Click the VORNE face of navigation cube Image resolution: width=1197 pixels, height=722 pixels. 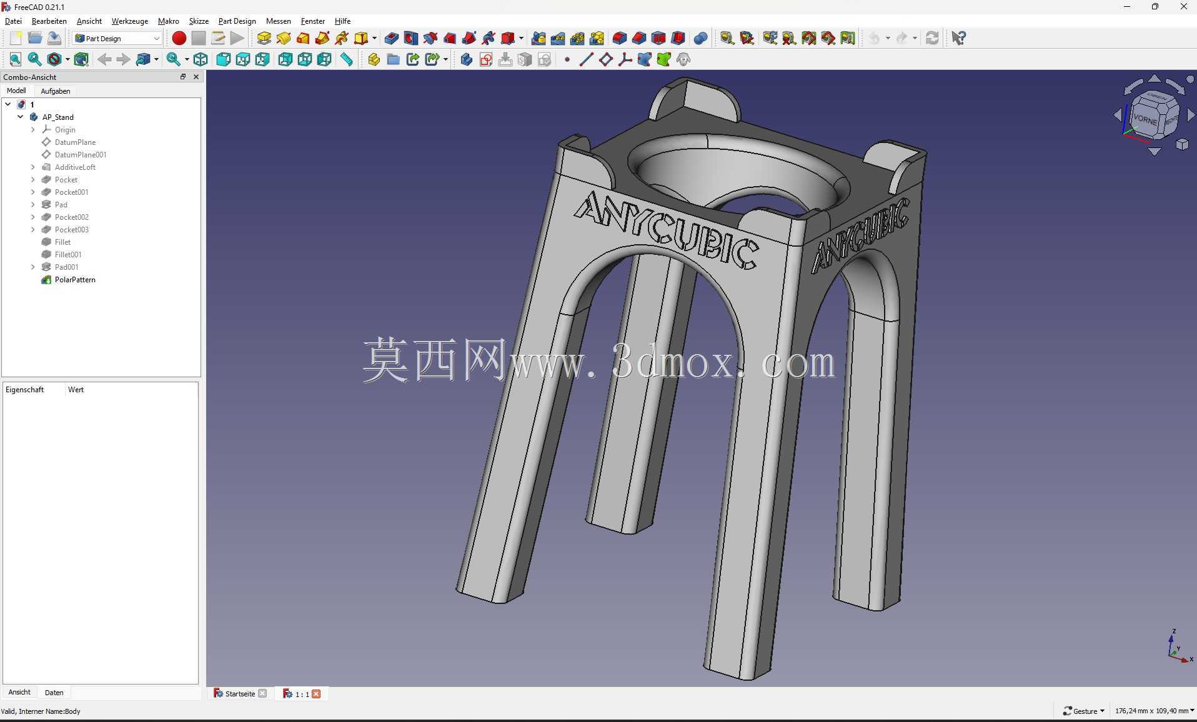[1145, 119]
